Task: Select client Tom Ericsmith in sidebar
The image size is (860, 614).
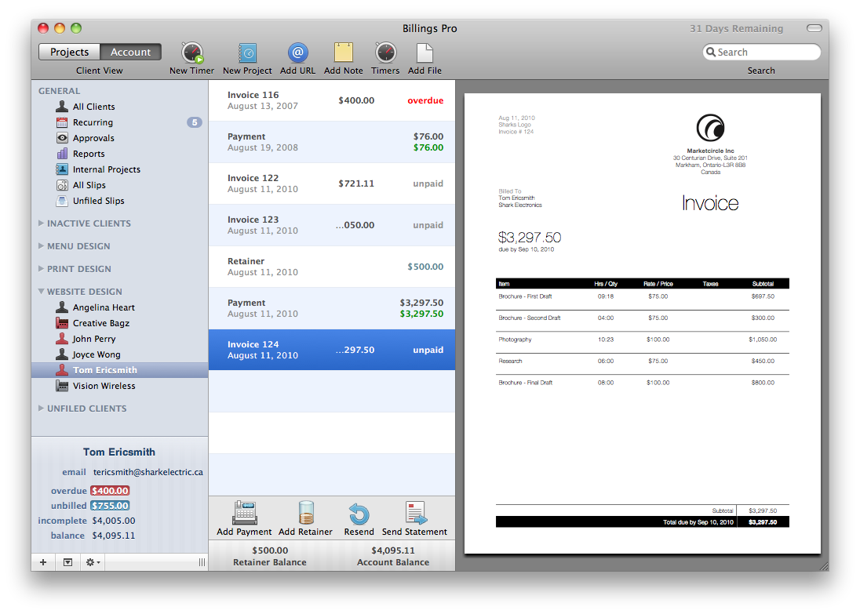Action: 119,370
